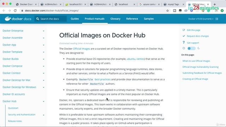The width and height of the screenshot is (226, 127).
Task: Close the azure container tab
Action: coord(159,5)
